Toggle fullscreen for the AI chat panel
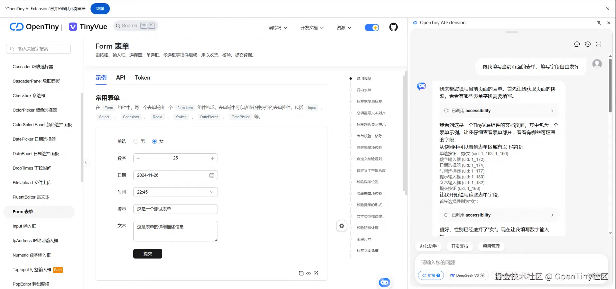616x289 pixels. [599, 44]
